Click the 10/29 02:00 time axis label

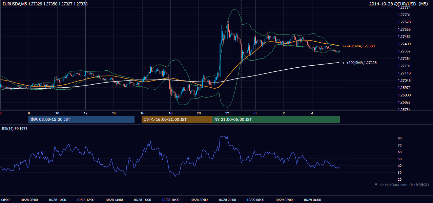click(x=284, y=200)
